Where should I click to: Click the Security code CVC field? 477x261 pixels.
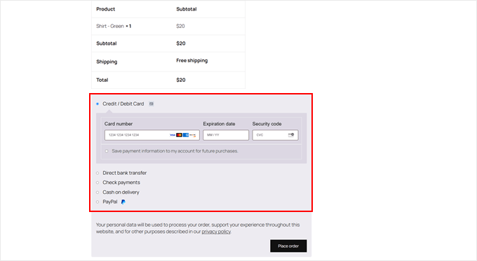pos(275,135)
